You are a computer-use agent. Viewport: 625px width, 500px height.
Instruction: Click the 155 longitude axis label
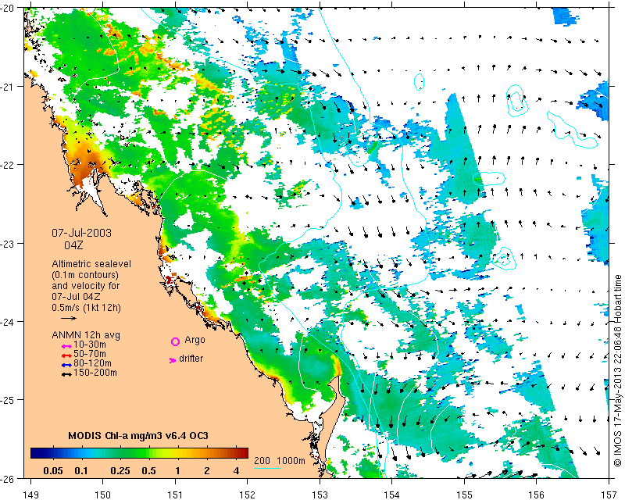(464, 495)
